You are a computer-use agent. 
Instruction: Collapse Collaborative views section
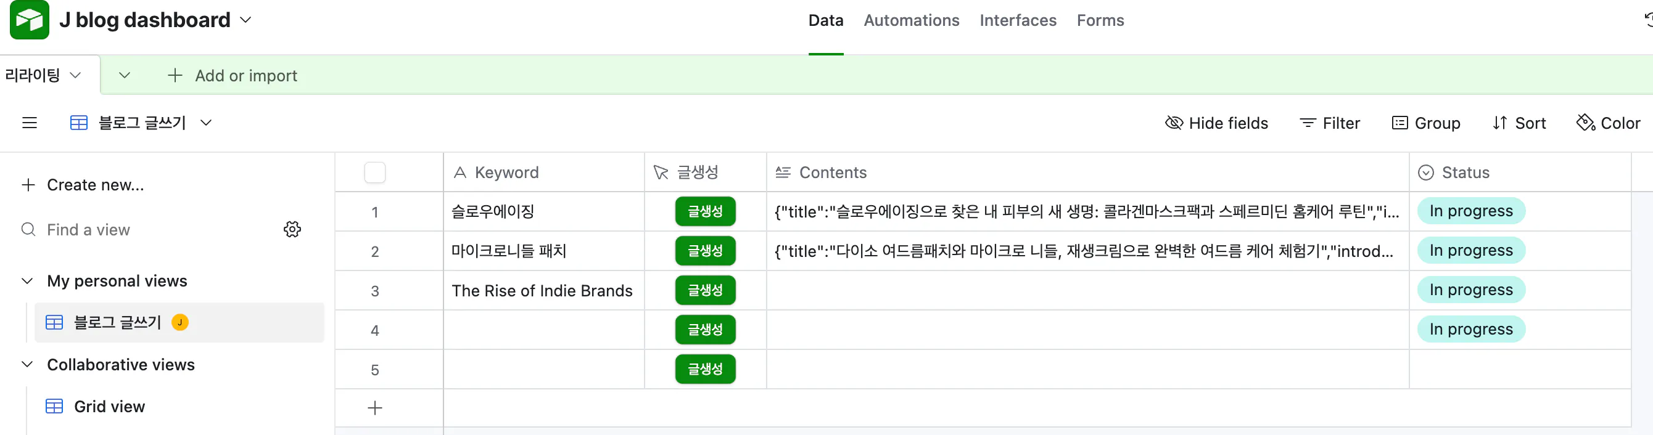[28, 365]
